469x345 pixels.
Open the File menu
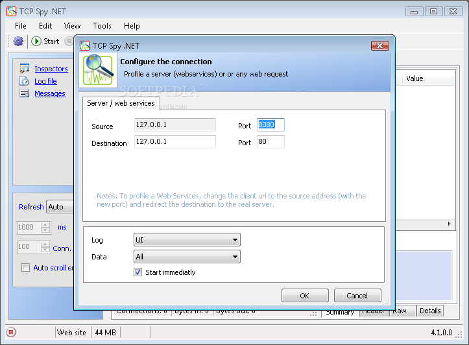point(21,26)
